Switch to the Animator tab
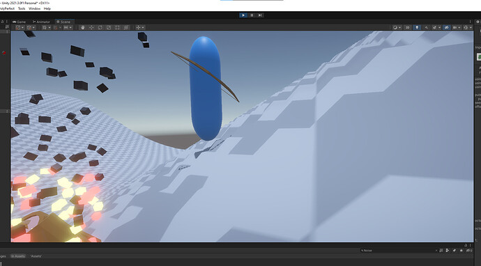This screenshot has height=266, width=481. click(41, 22)
